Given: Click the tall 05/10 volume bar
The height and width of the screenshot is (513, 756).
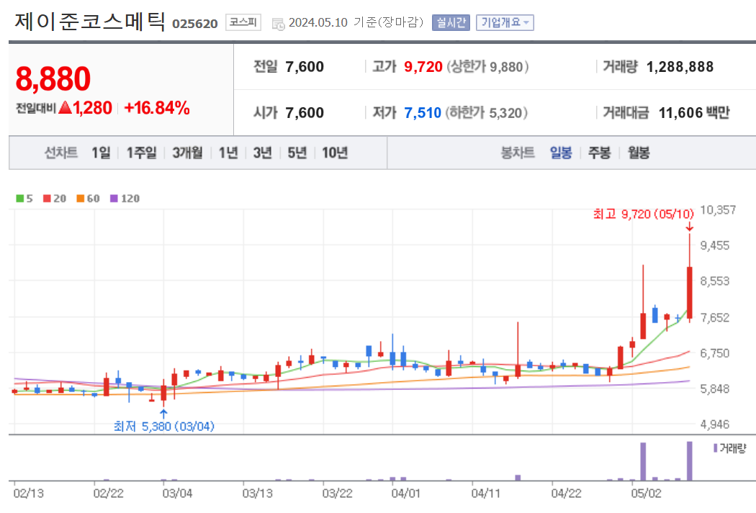Looking at the screenshot, I should (x=690, y=461).
